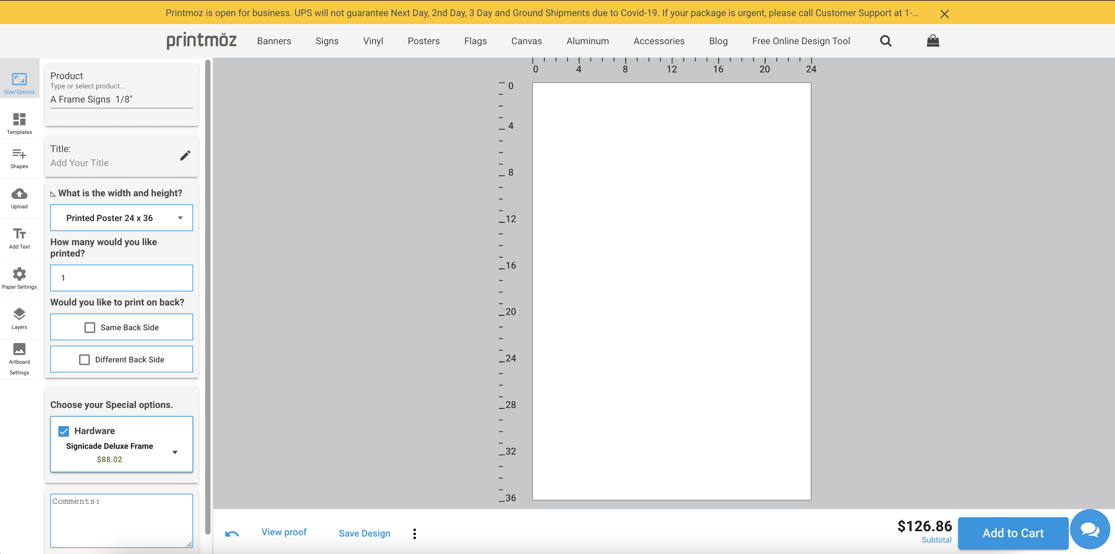Open the Banners menu item
The image size is (1115, 554).
[274, 41]
